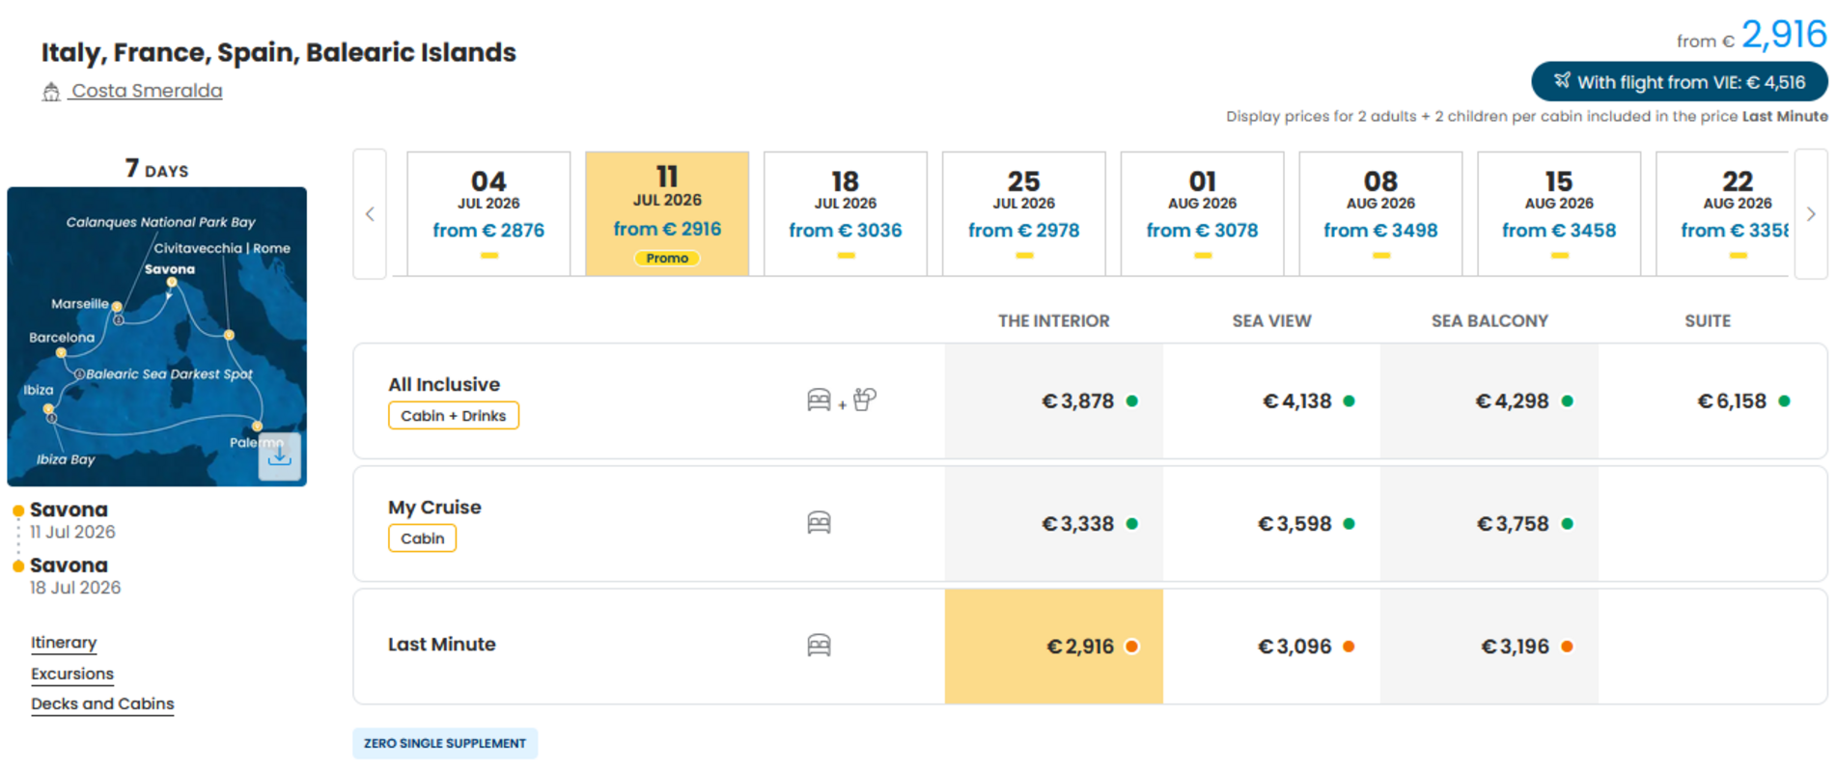Click the Sea View column header
Image resolution: width=1837 pixels, height=772 pixels.
click(1271, 320)
